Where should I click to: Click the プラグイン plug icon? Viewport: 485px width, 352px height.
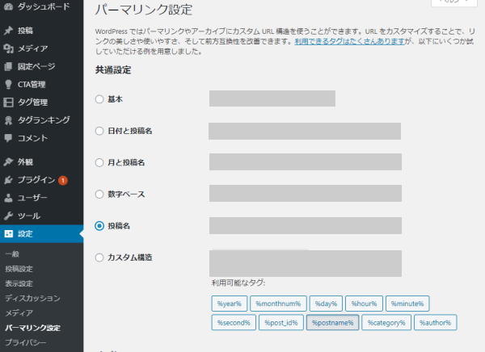(x=9, y=179)
